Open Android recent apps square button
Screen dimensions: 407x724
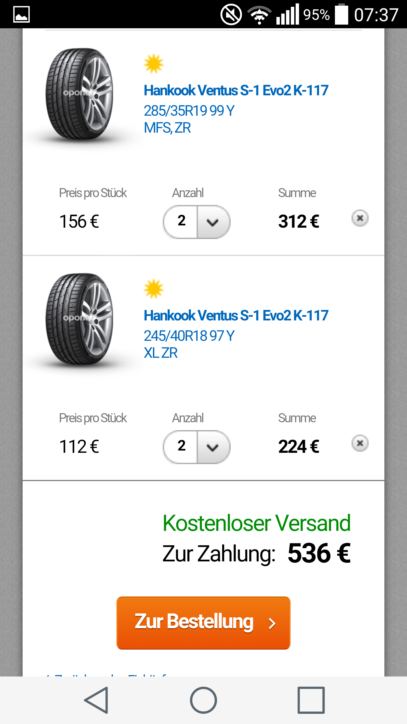click(x=311, y=700)
